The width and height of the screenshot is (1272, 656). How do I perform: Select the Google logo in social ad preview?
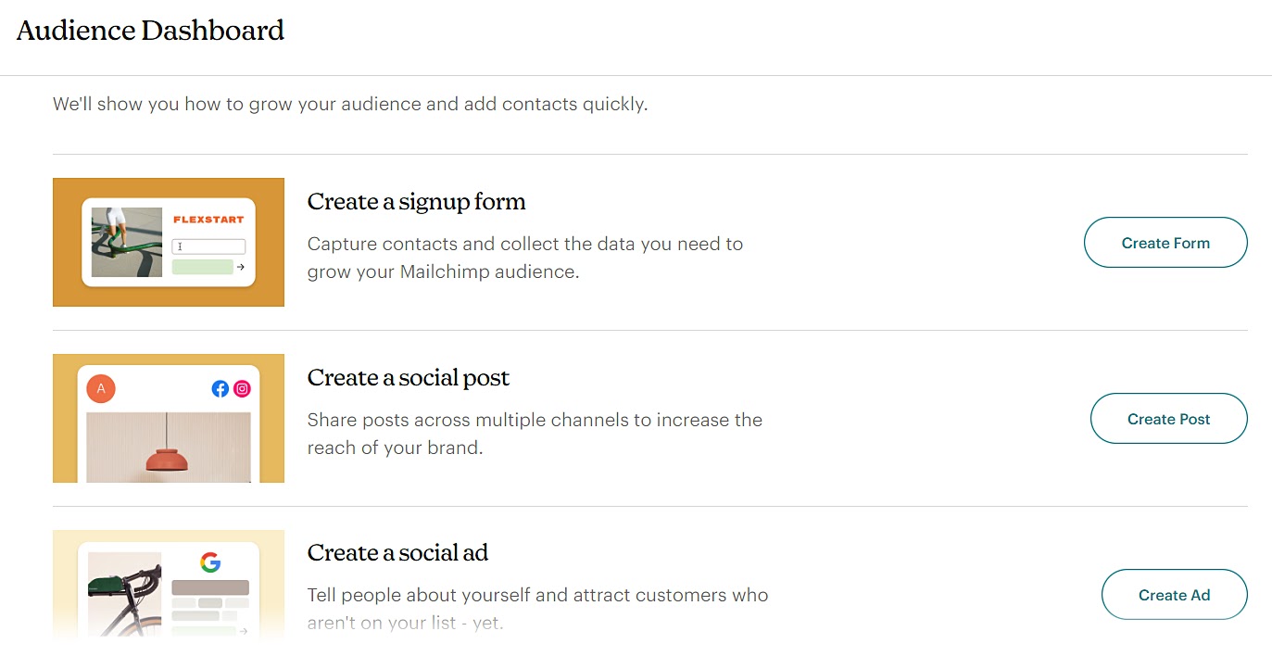(211, 561)
